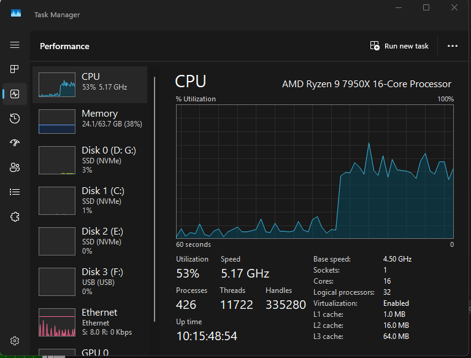Viewport: 471px width, 358px height.
Task: Click the Sockets value 1
Action: pos(385,270)
